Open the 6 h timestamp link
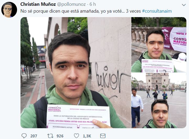Viewport: 189px width, 139px height. [x=93, y=4]
